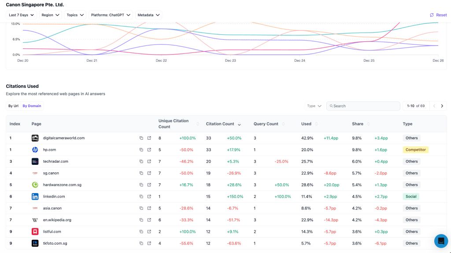Click Others tag in digitalcameraworld.com row
The image size is (451, 253).
pos(412,138)
